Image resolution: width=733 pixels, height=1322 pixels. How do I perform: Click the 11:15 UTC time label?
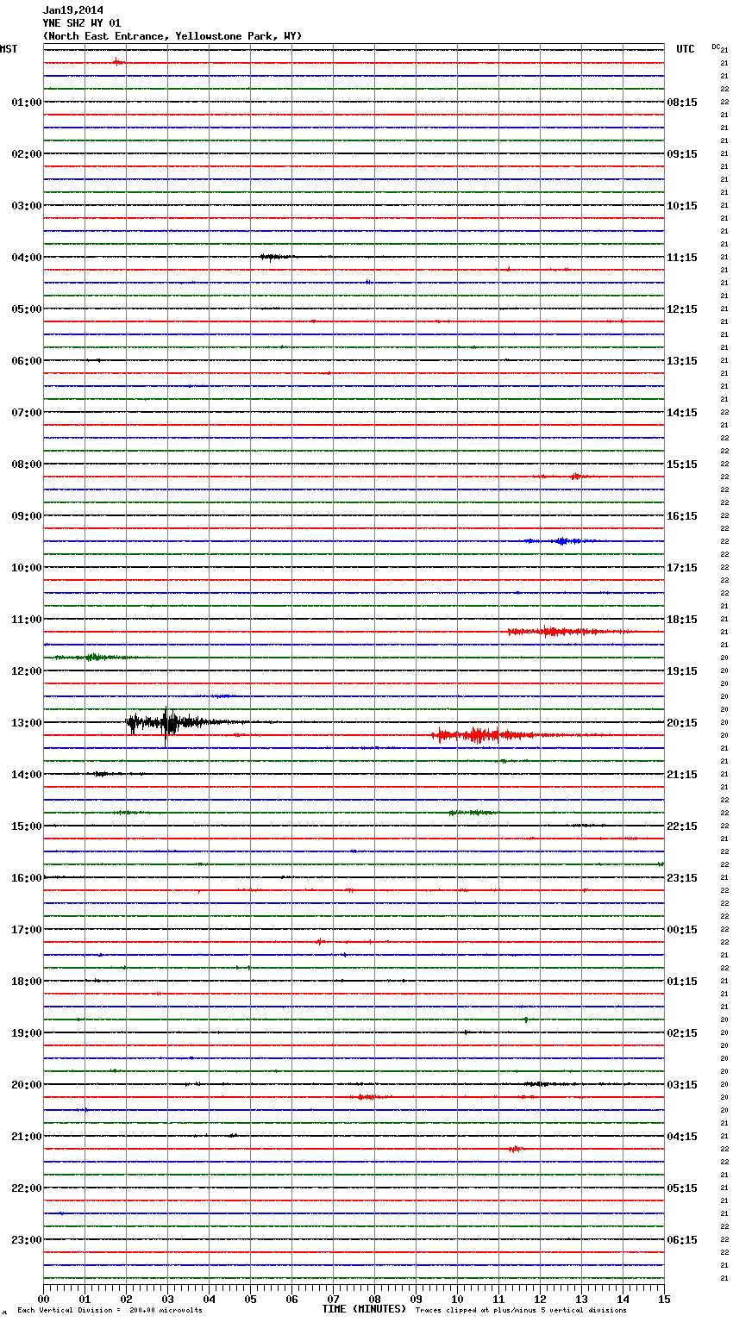point(682,258)
